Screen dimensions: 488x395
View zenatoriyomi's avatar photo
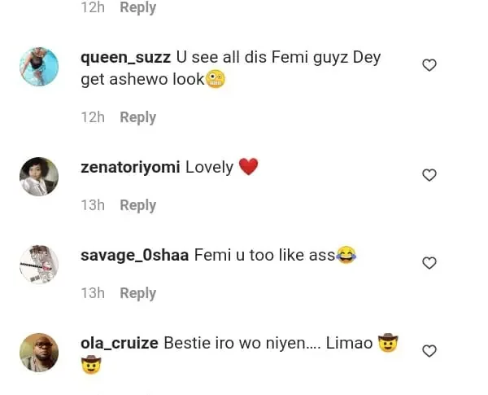pyautogui.click(x=39, y=177)
